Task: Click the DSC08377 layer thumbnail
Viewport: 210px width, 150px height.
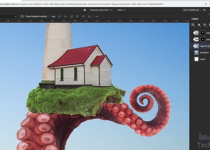Action: point(196,52)
